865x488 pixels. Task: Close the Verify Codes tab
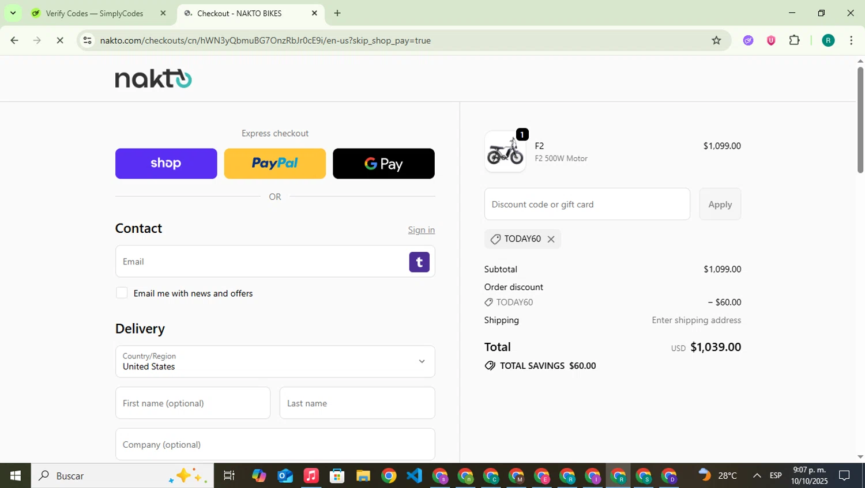(x=163, y=13)
